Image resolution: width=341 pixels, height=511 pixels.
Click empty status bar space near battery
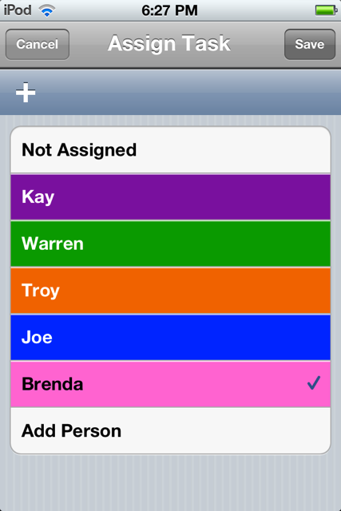261,10
